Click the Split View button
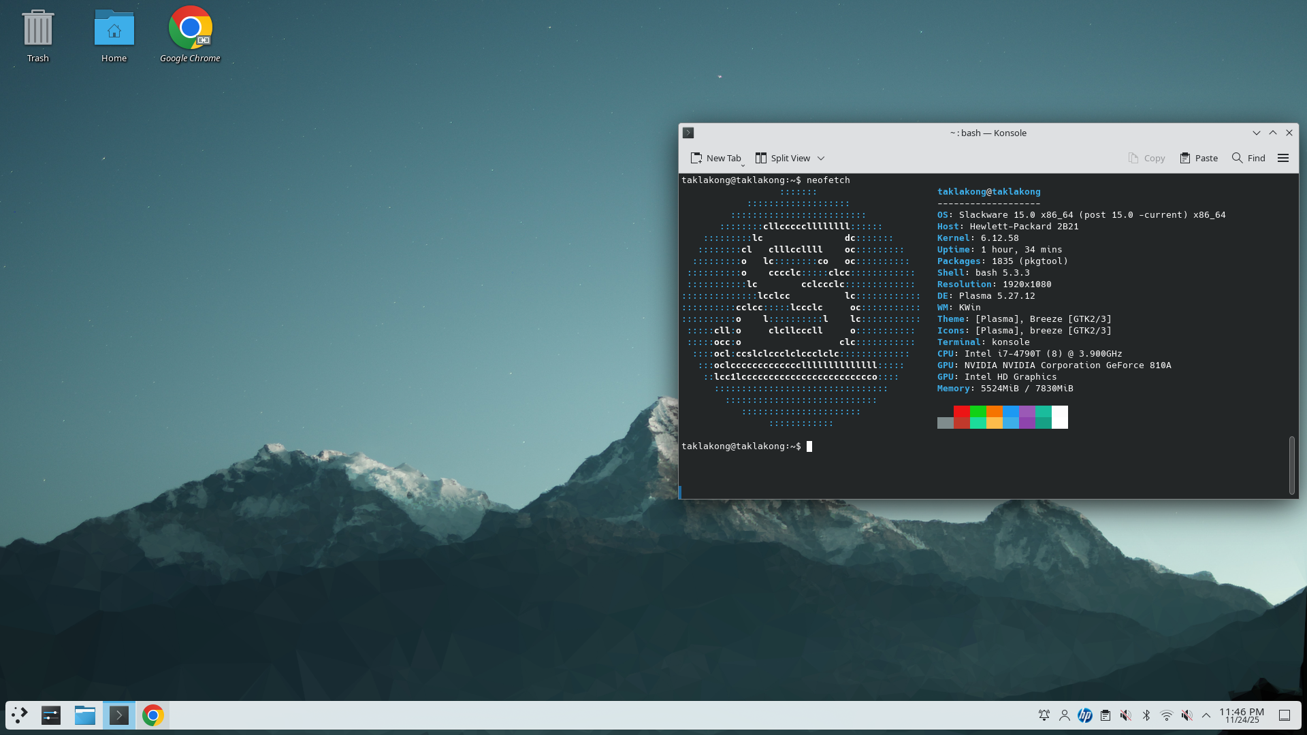Screen dimensions: 1307x735 (x=783, y=158)
